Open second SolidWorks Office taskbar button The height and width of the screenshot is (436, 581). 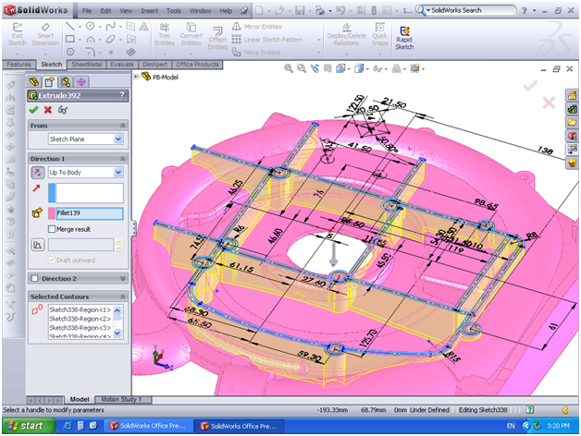[240, 426]
